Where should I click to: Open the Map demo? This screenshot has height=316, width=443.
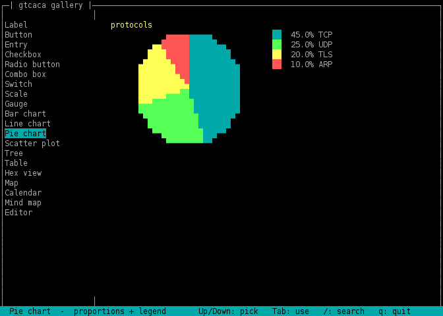(12, 183)
